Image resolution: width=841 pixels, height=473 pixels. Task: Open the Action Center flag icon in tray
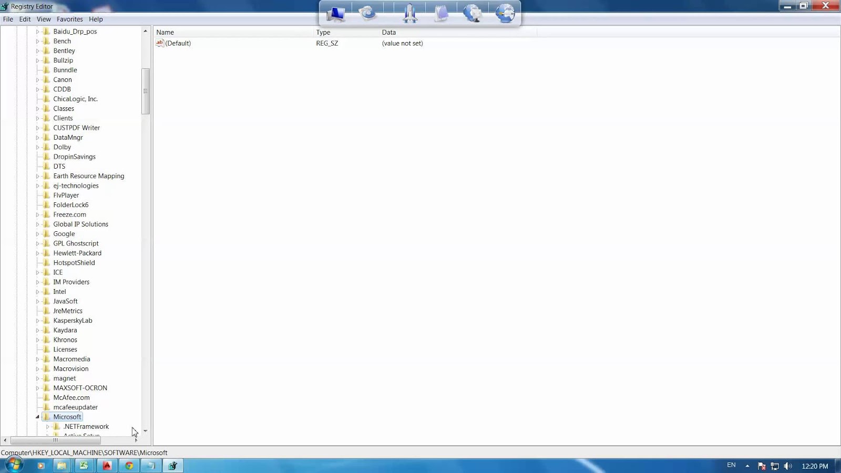(762, 466)
